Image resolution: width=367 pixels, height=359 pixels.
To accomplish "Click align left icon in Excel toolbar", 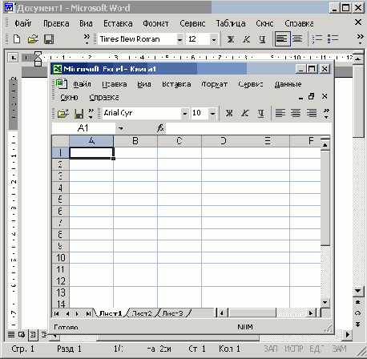I will tap(280, 113).
